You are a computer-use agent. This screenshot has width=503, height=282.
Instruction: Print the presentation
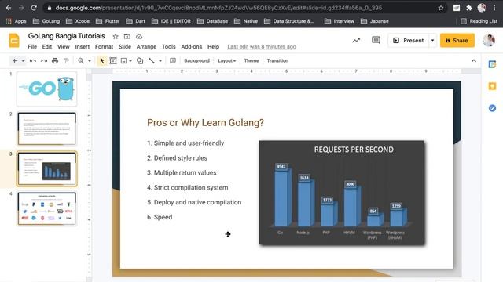click(55, 61)
